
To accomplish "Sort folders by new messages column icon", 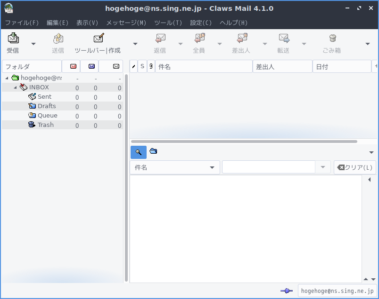I will pos(73,66).
